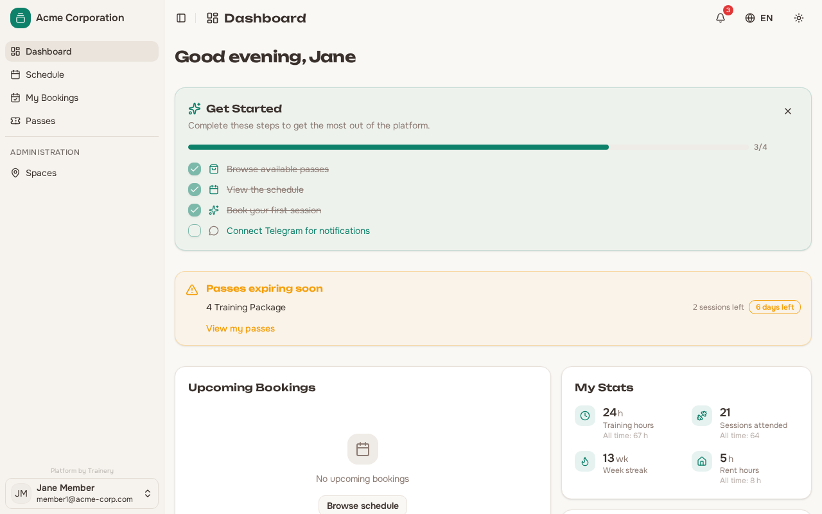
Task: Open Spaces under Administration
Action: click(x=82, y=173)
